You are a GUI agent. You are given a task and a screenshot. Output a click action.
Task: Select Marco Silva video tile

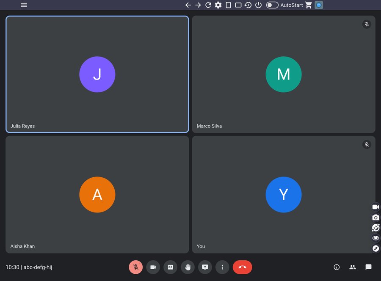284,74
